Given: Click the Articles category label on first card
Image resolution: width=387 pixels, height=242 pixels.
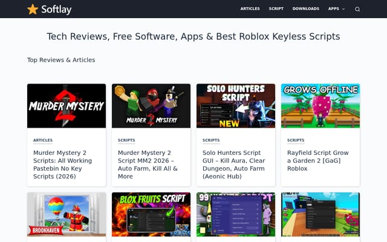Looking at the screenshot, I should pos(43,140).
